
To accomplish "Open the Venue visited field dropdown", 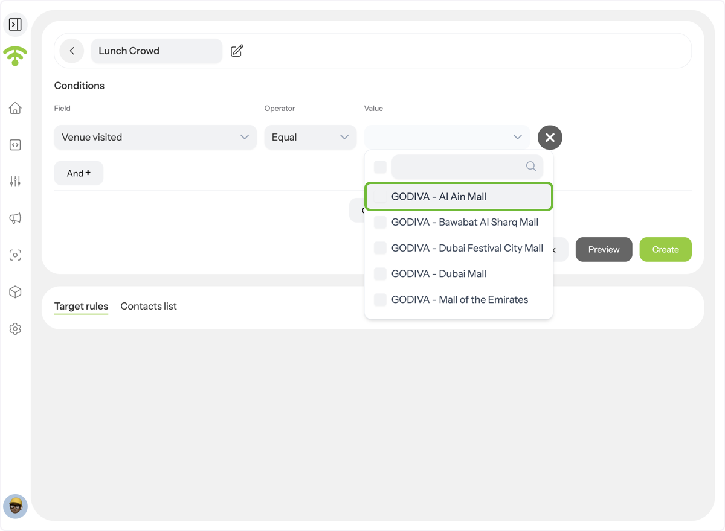I will point(155,138).
